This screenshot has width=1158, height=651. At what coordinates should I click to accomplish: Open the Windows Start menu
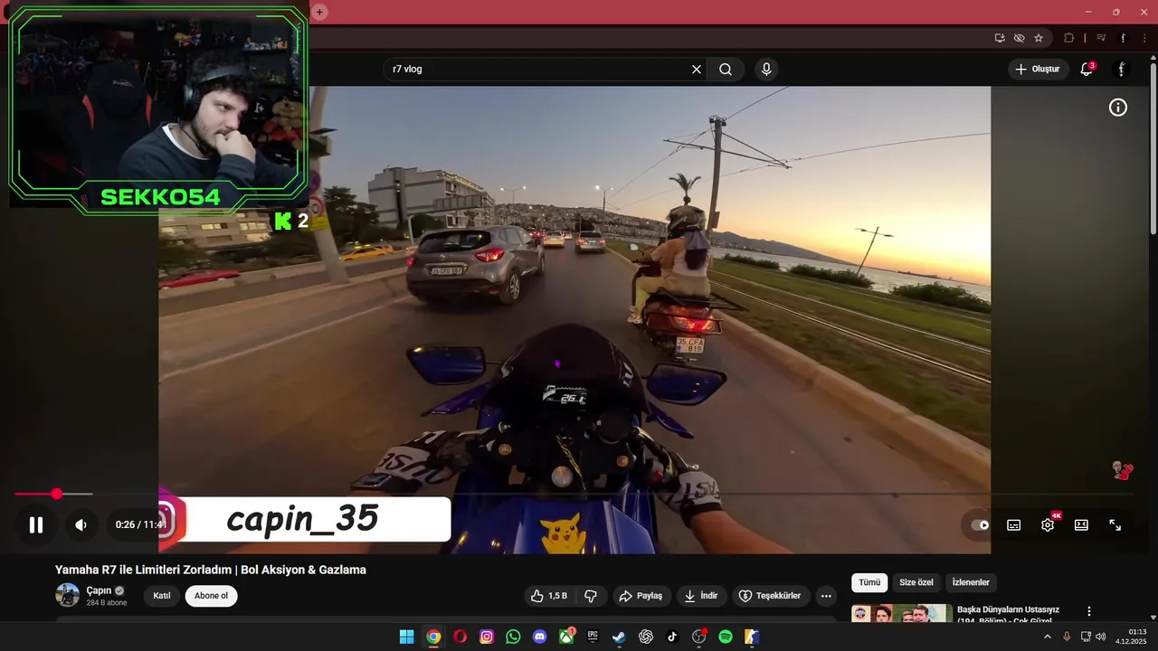407,637
